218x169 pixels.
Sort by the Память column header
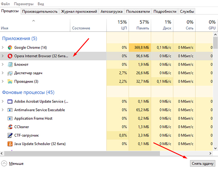click(x=140, y=25)
